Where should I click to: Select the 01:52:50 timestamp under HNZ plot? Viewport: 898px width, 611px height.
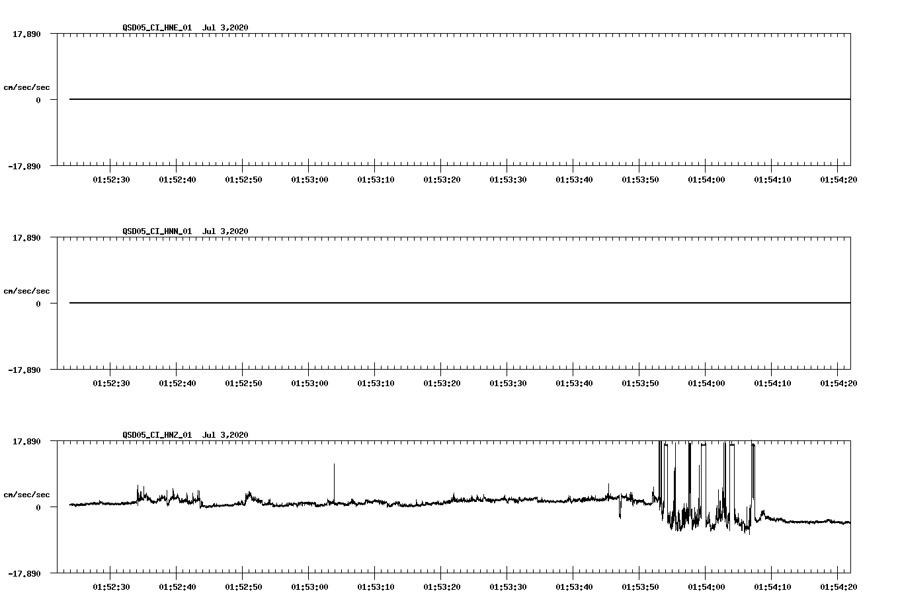pyautogui.click(x=243, y=587)
